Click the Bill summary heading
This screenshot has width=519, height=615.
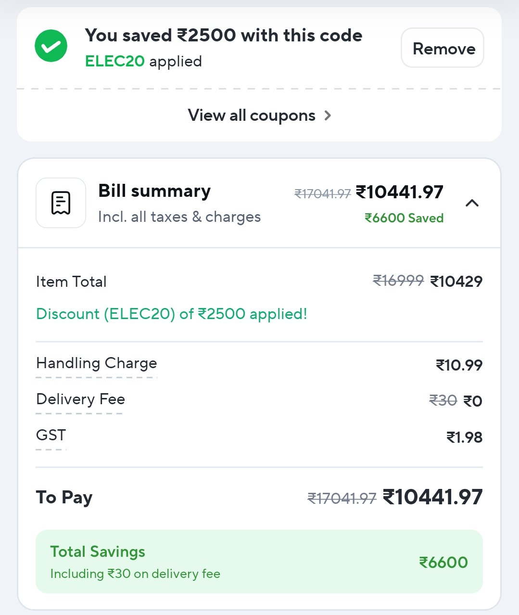coord(154,191)
